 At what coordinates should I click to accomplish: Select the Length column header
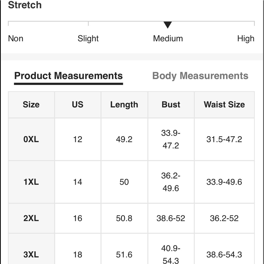pyautogui.click(x=124, y=105)
